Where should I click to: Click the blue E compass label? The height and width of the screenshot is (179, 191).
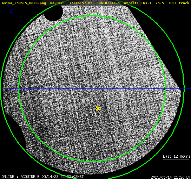(12, 11)
